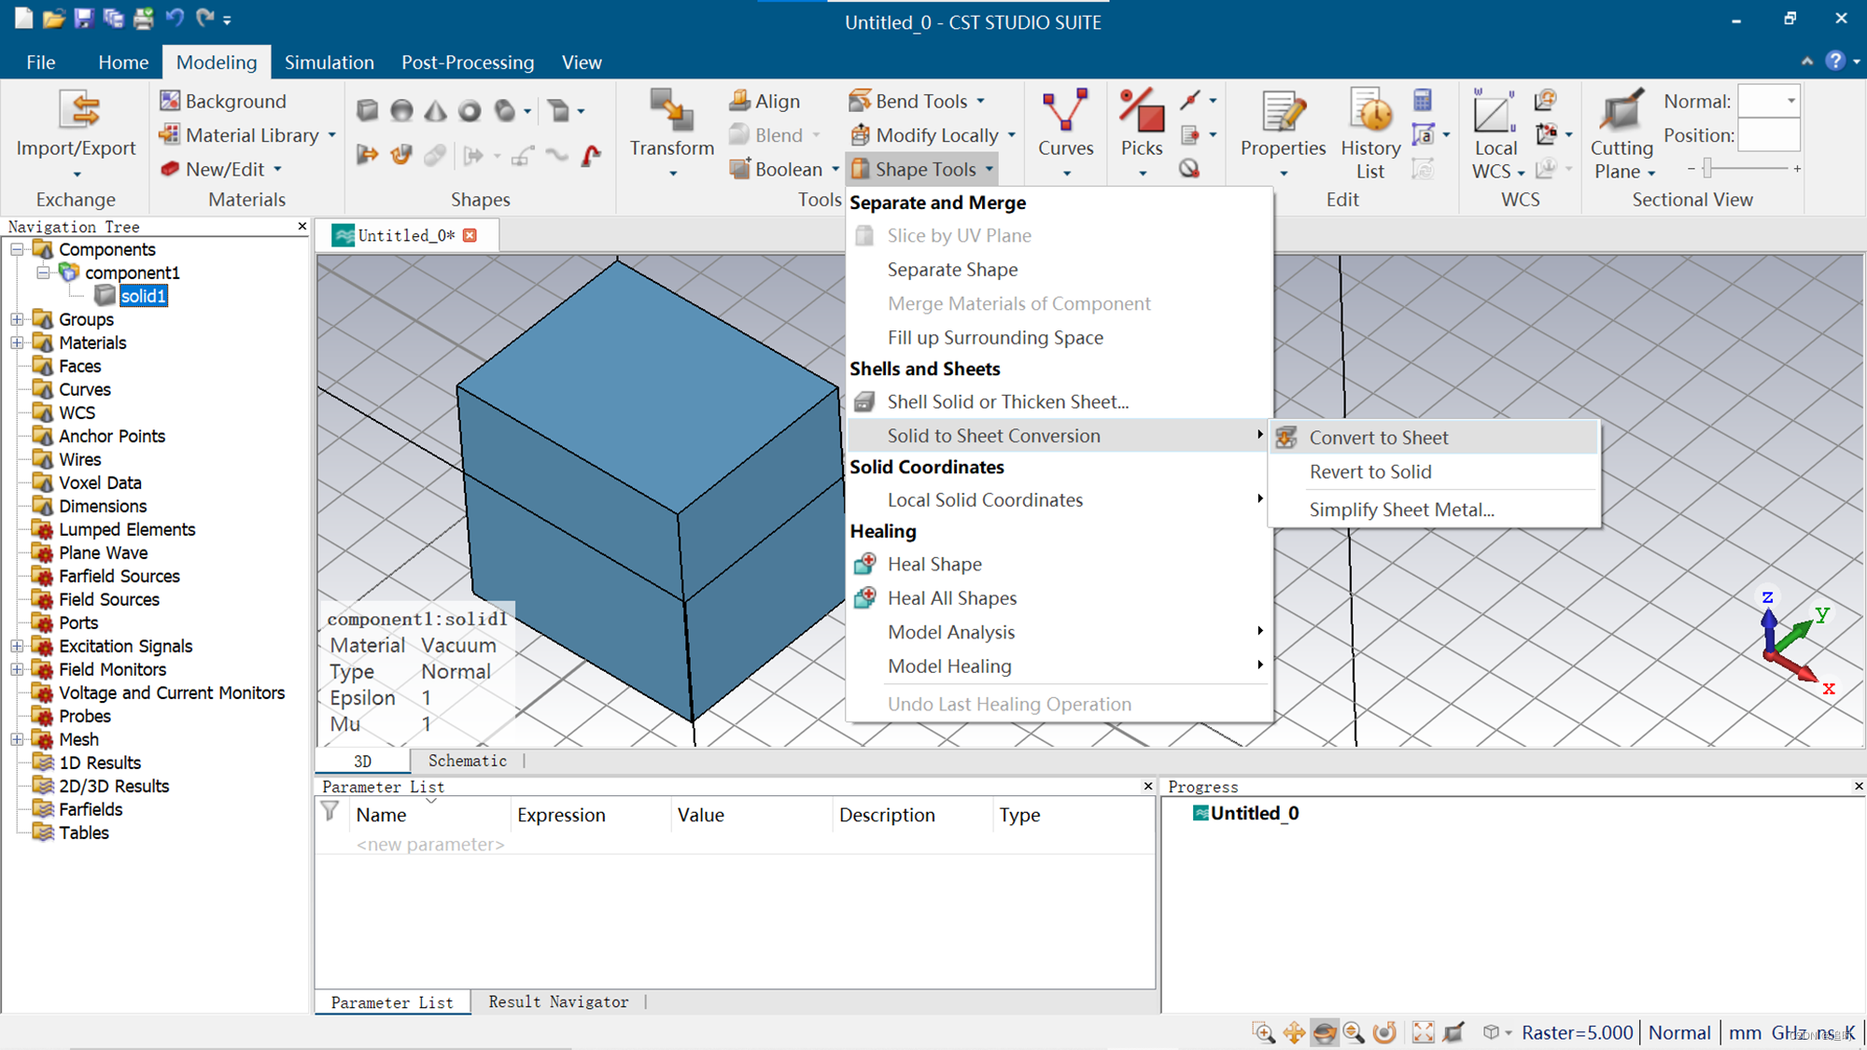Choose Convert to Sheet menu entry

point(1378,437)
